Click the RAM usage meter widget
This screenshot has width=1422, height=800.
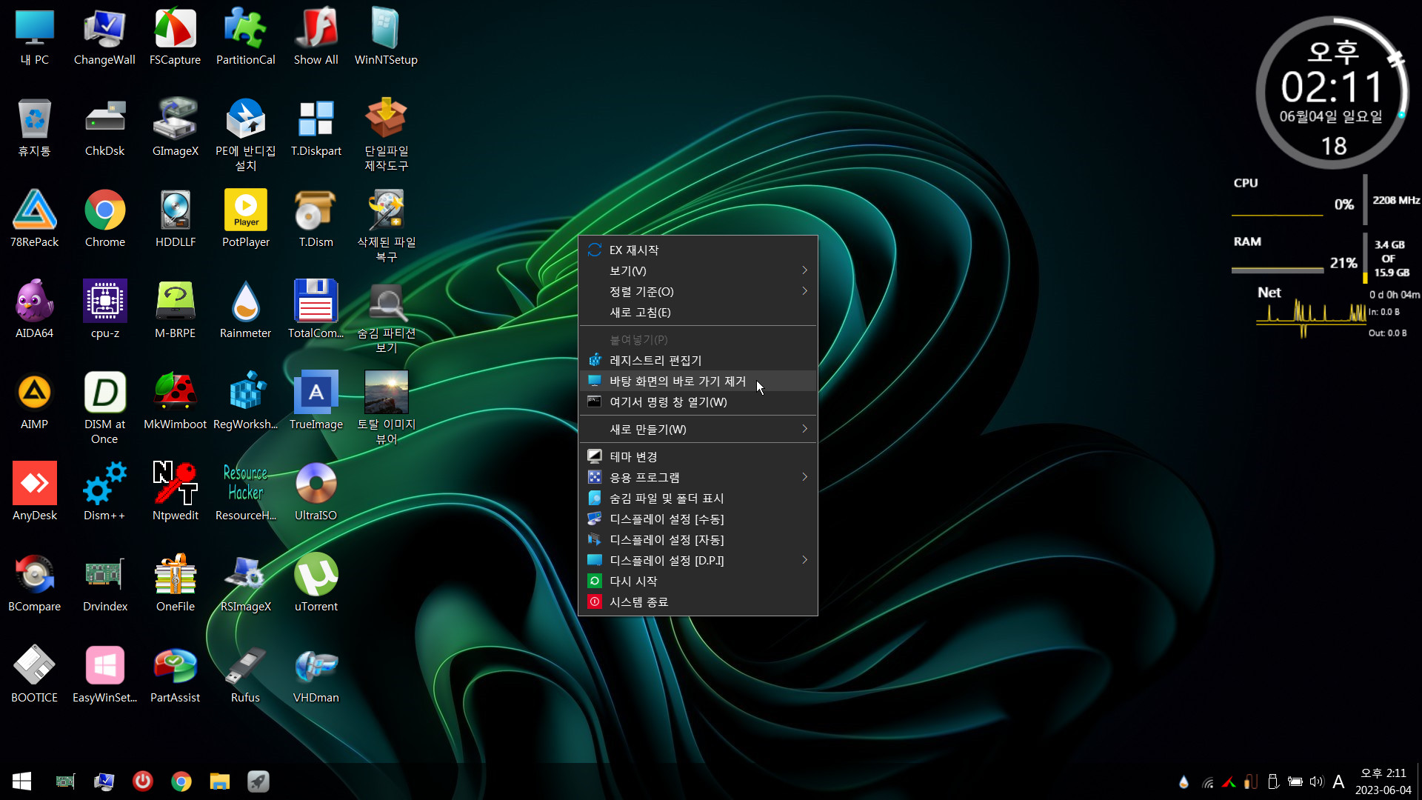click(x=1323, y=257)
